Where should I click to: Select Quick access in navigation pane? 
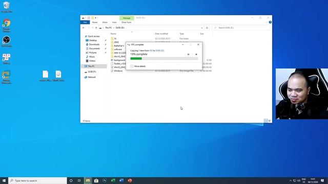point(92,36)
